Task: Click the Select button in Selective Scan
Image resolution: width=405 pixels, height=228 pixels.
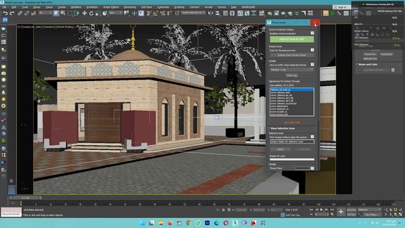Action: [x=280, y=149]
